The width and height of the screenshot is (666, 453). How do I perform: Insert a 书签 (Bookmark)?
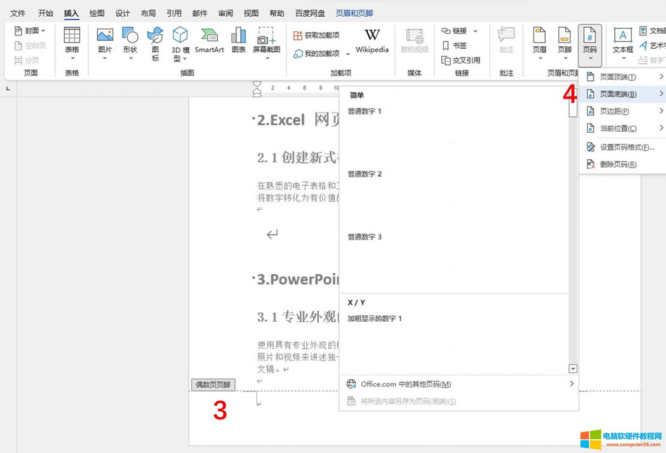pos(454,46)
